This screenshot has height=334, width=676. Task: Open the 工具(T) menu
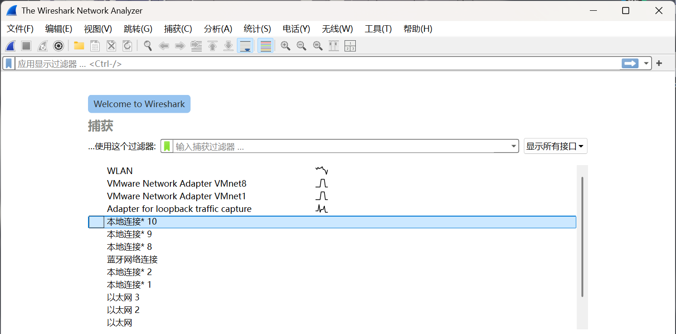point(378,29)
